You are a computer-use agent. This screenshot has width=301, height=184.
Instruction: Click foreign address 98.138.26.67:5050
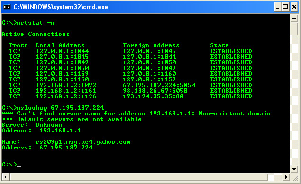point(155,91)
